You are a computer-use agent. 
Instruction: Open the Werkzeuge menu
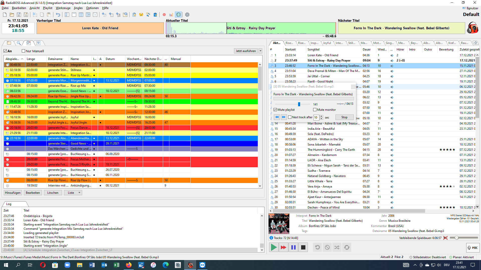63,8
